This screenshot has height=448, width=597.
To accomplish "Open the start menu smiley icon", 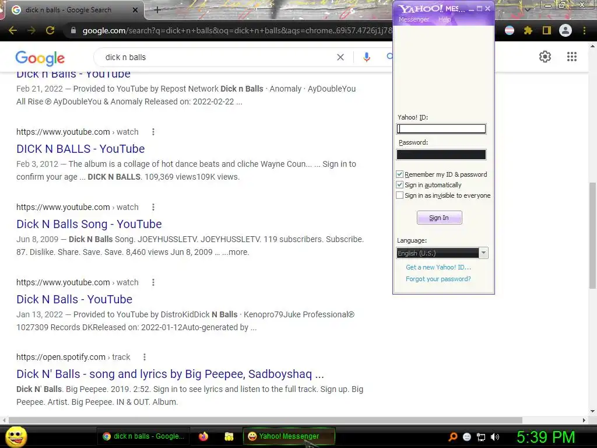I will pos(16,436).
